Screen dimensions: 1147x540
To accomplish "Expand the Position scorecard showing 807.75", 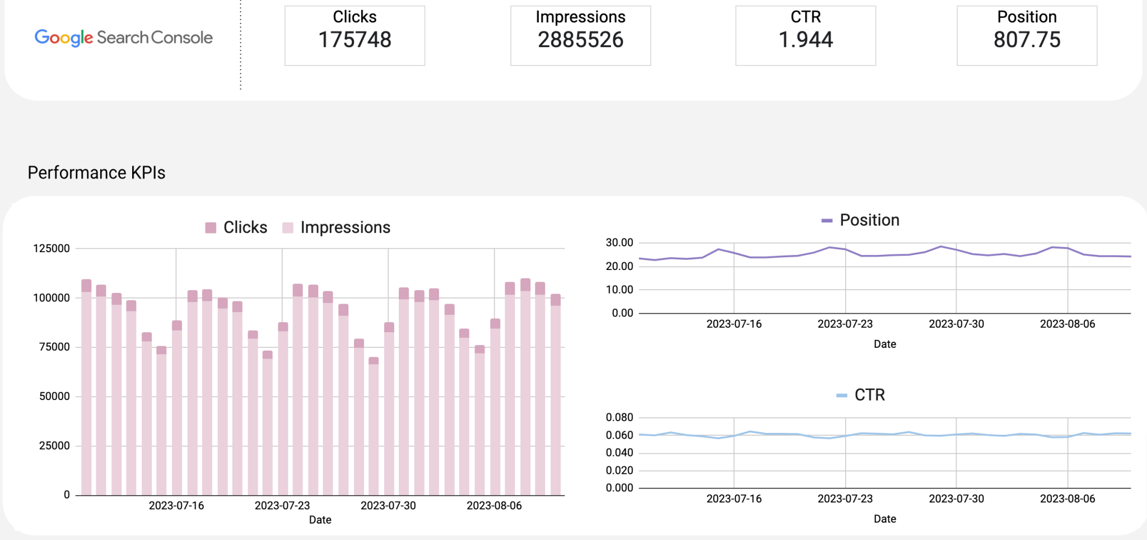I will pyautogui.click(x=1027, y=35).
